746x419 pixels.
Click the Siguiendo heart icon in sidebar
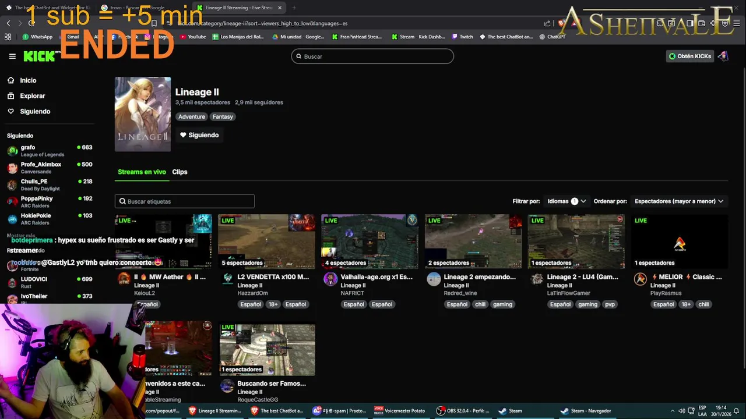[x=10, y=111]
